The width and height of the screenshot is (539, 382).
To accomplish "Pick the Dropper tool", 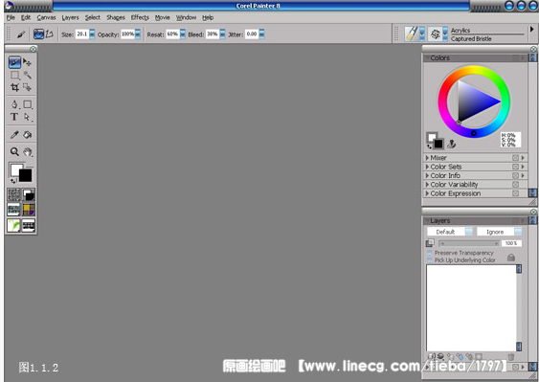I will point(14,135).
